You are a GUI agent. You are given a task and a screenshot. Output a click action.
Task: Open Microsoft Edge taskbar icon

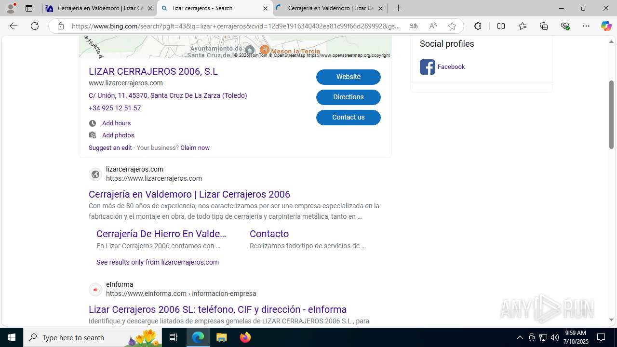click(x=198, y=337)
